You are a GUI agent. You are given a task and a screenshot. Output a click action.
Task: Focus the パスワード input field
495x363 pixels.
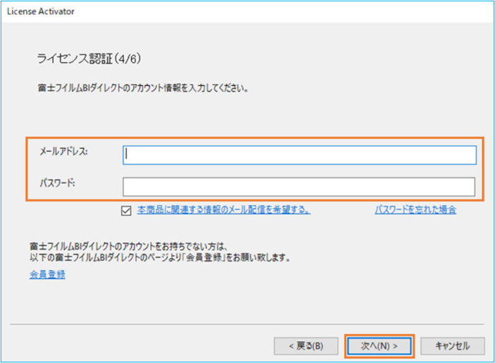(x=300, y=187)
